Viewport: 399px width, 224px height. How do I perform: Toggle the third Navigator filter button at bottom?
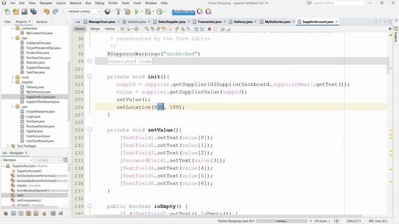[x=21, y=213]
